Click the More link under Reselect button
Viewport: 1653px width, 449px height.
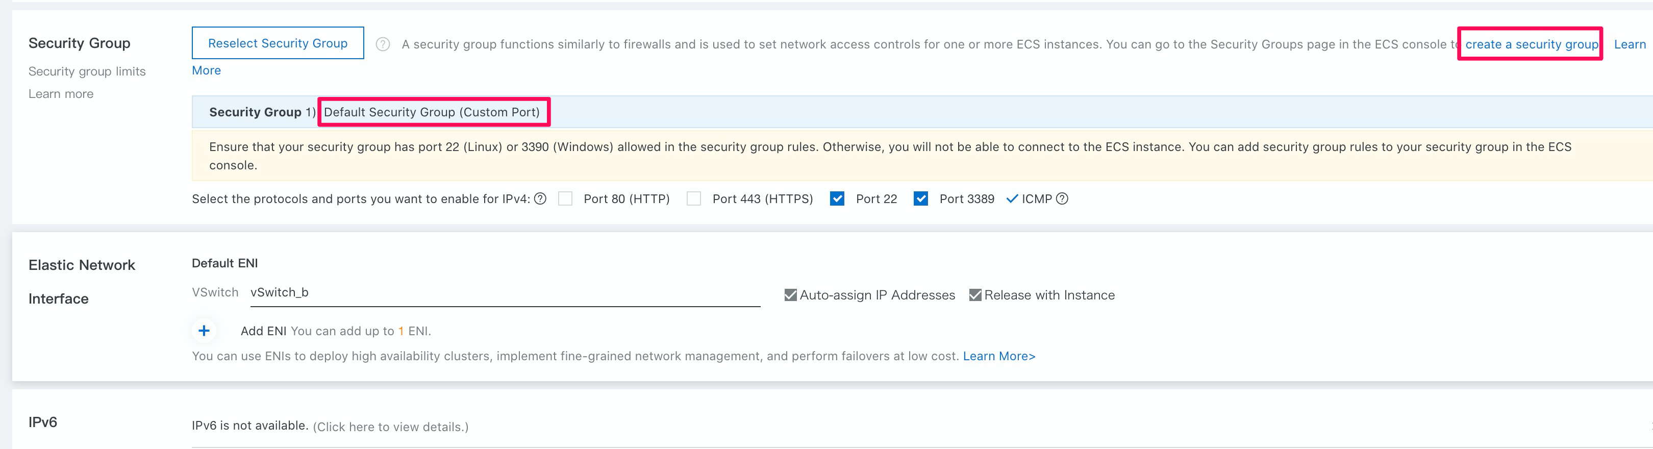pos(206,70)
